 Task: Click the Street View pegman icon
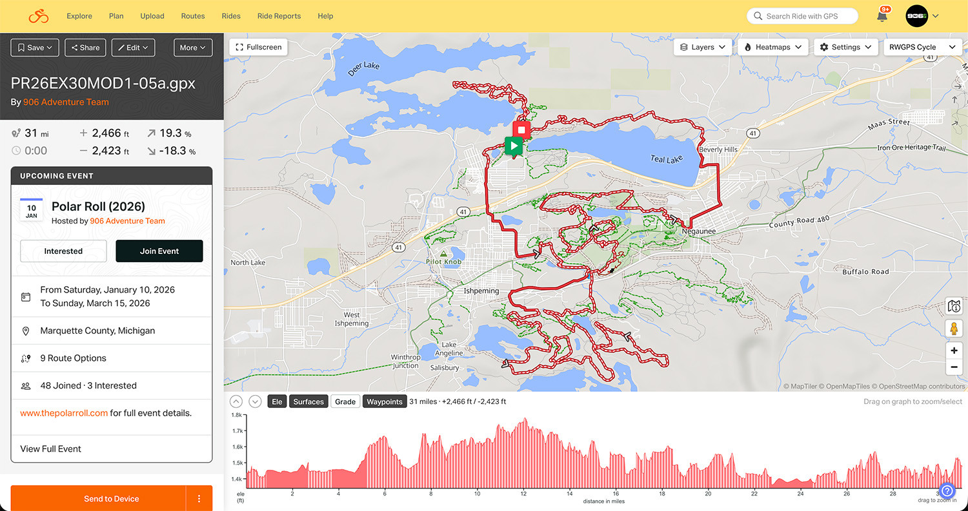[954, 329]
